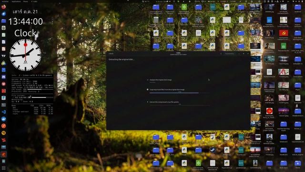Screen dimensions: 305x172
Task: Click the active Cubic icon in the dock
Action: pos(3,154)
